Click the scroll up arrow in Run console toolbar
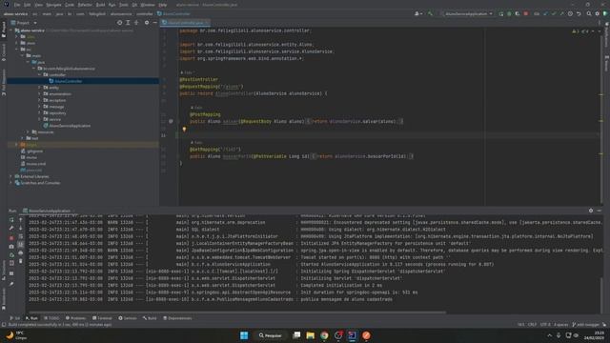Screen dimensions: 610x343 pos(21,220)
